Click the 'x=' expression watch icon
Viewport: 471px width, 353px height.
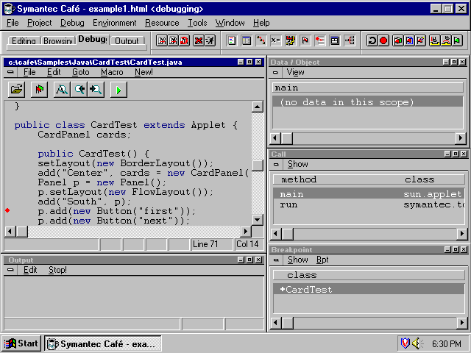click(275, 40)
